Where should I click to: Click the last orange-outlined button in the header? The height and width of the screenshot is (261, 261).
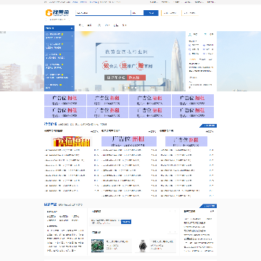(190, 13)
